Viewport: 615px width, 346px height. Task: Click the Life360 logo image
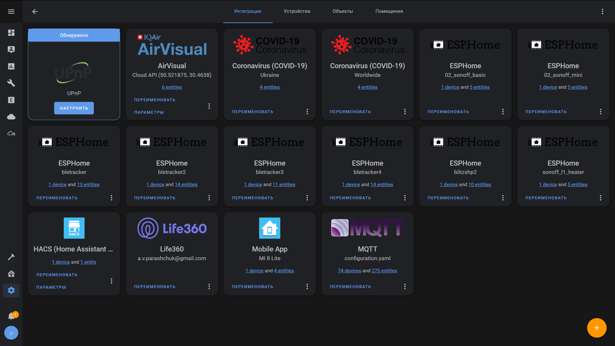(x=172, y=228)
